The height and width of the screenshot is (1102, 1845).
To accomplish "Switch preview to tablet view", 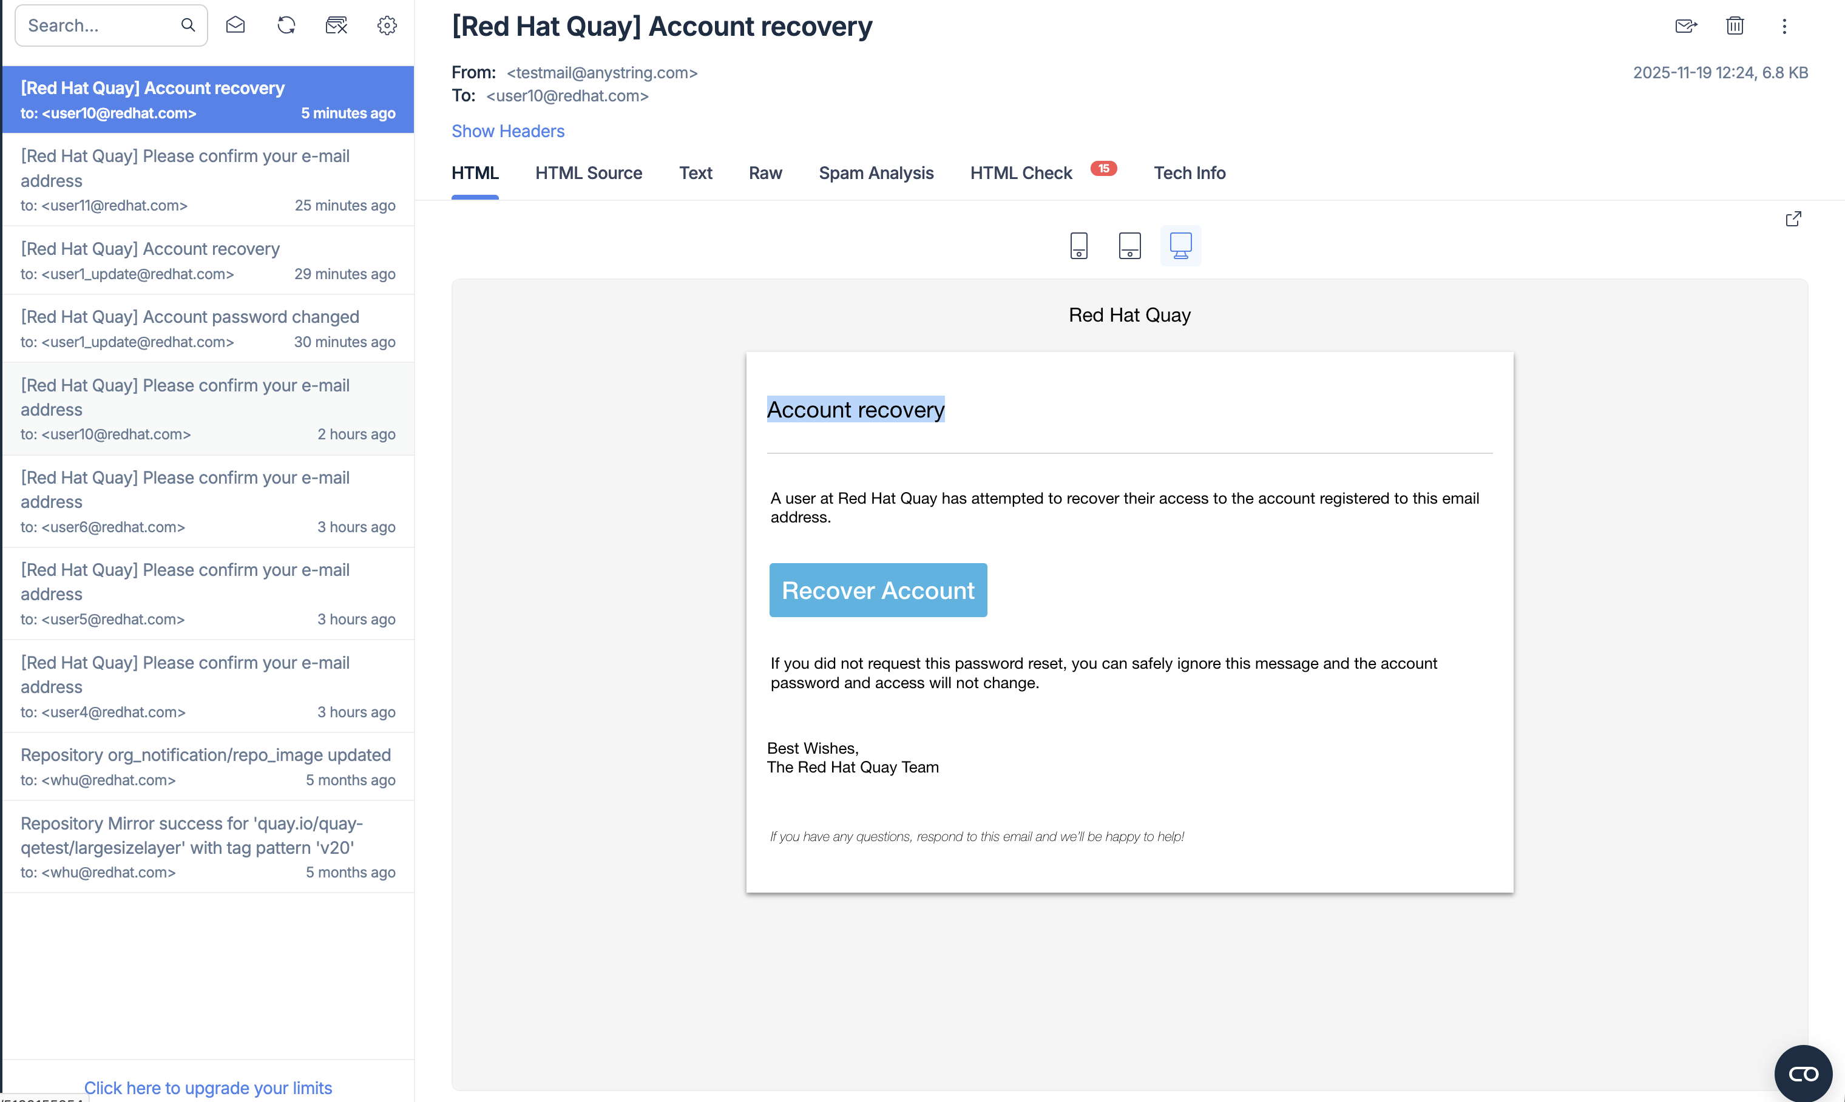I will click(1129, 246).
